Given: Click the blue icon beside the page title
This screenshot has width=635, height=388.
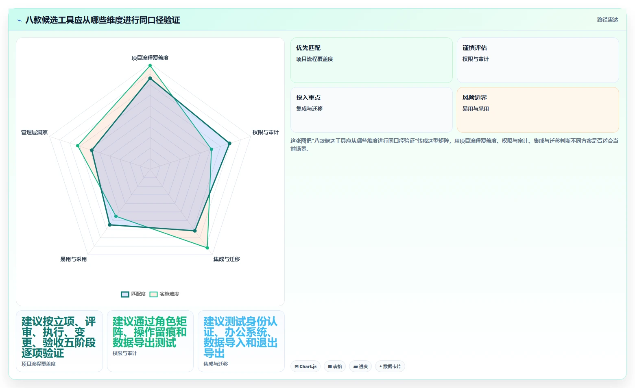Looking at the screenshot, I should (19, 20).
